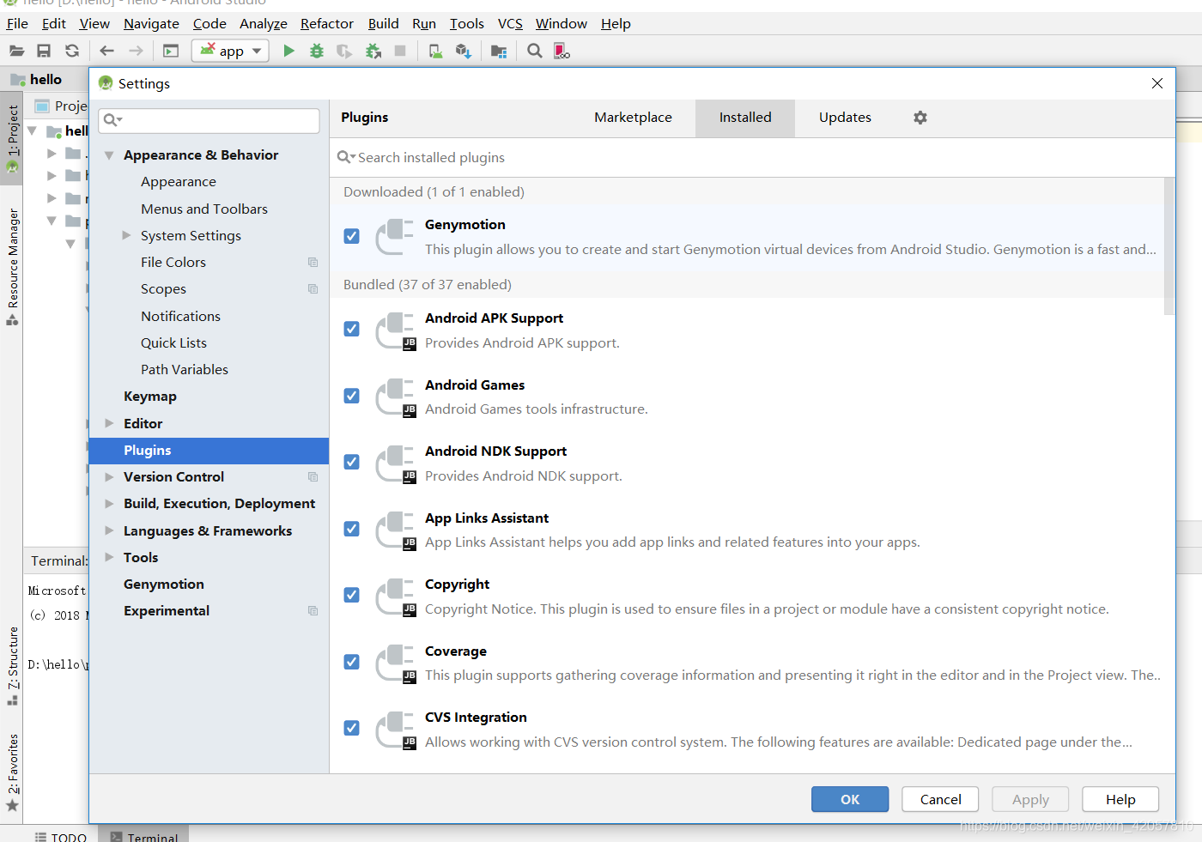Click the plugins settings gear icon
The image size is (1202, 842).
[x=920, y=118]
